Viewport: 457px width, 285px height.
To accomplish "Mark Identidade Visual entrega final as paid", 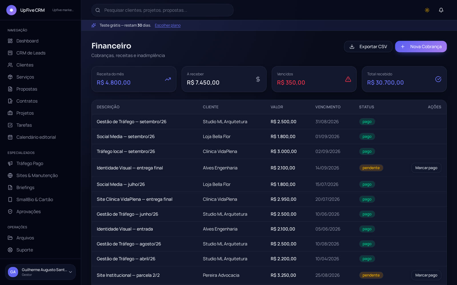I will pos(426,168).
